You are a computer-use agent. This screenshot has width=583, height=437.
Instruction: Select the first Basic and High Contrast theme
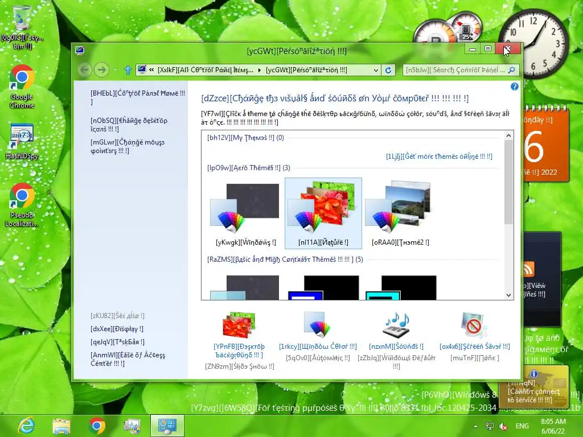click(x=245, y=287)
